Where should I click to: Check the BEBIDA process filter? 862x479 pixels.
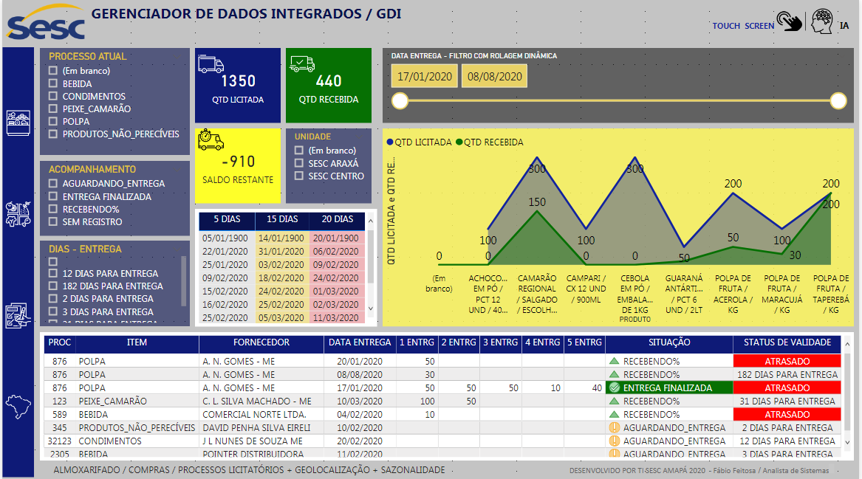[x=52, y=83]
